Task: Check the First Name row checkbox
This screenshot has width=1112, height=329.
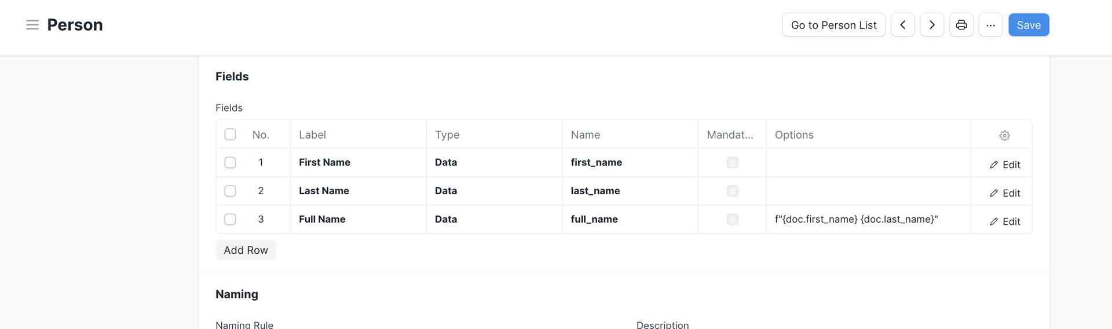Action: pyautogui.click(x=230, y=162)
